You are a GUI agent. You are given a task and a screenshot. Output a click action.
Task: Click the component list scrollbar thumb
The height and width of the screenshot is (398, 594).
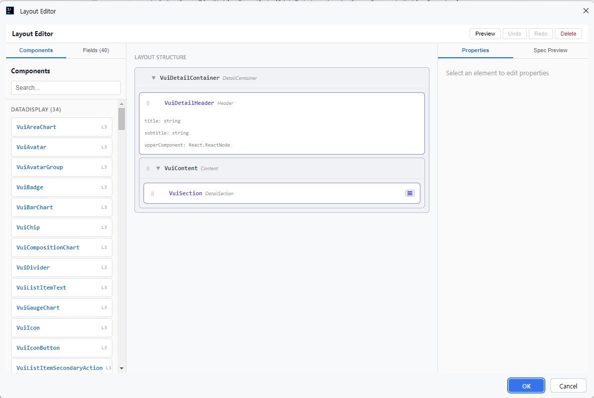click(x=121, y=119)
